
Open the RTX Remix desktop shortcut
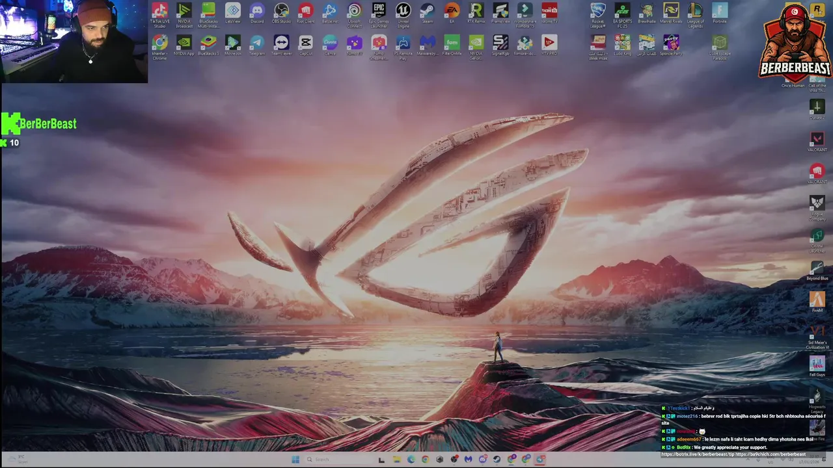(476, 13)
